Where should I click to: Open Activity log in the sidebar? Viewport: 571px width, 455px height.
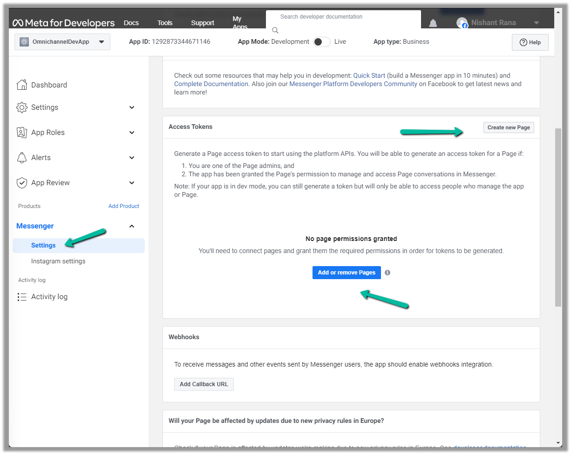[x=49, y=297]
